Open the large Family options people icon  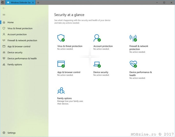61,90
